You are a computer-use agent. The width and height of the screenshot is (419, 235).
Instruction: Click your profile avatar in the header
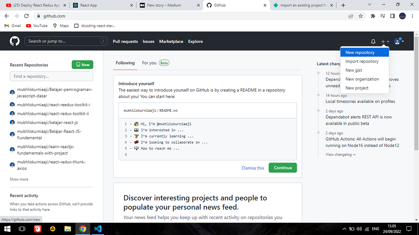point(397,41)
